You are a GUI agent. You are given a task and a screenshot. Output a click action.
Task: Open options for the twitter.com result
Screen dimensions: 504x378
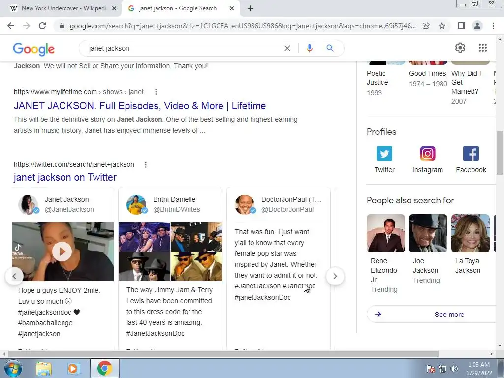click(146, 164)
